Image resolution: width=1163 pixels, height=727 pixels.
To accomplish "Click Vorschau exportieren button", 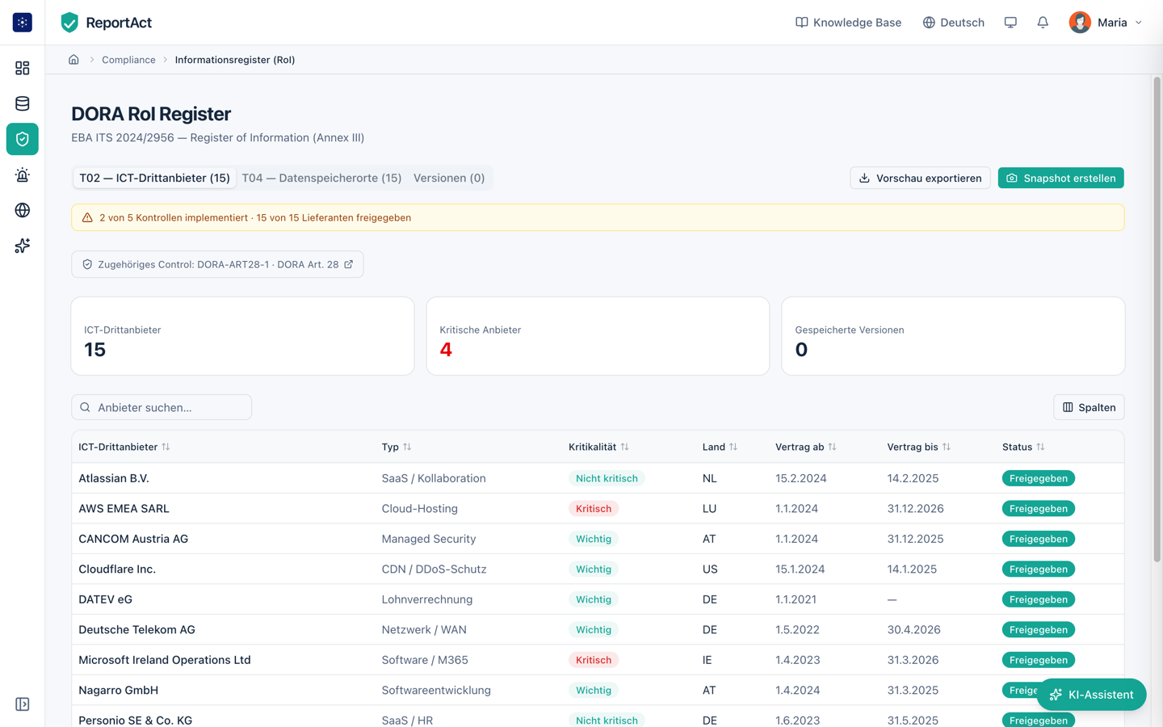I will (920, 178).
